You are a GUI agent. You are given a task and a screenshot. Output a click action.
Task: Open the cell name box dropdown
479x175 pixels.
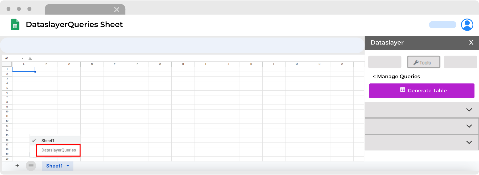(x=22, y=58)
